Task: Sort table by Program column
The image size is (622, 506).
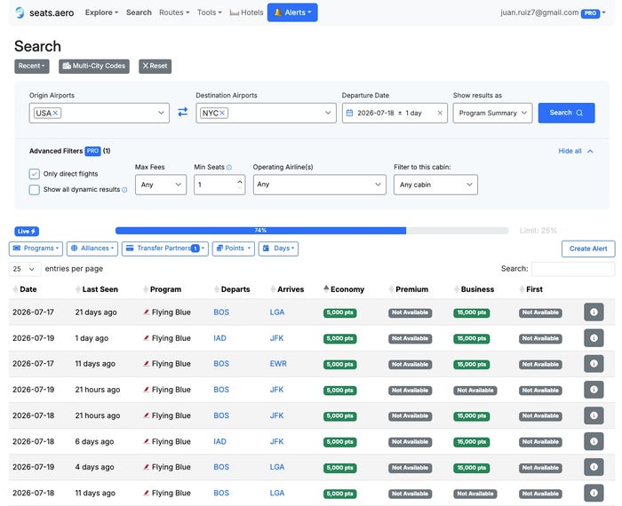Action: (162, 289)
